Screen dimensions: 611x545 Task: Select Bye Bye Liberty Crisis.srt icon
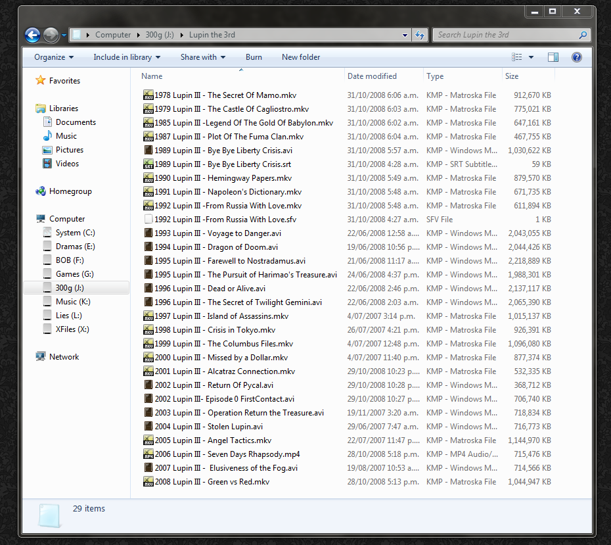148,164
